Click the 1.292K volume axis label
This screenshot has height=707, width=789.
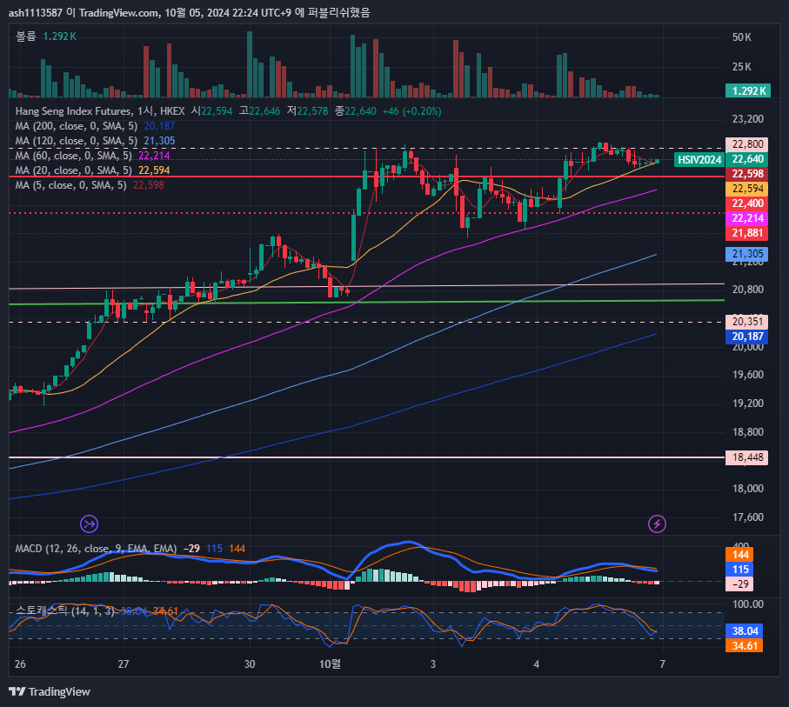click(748, 90)
